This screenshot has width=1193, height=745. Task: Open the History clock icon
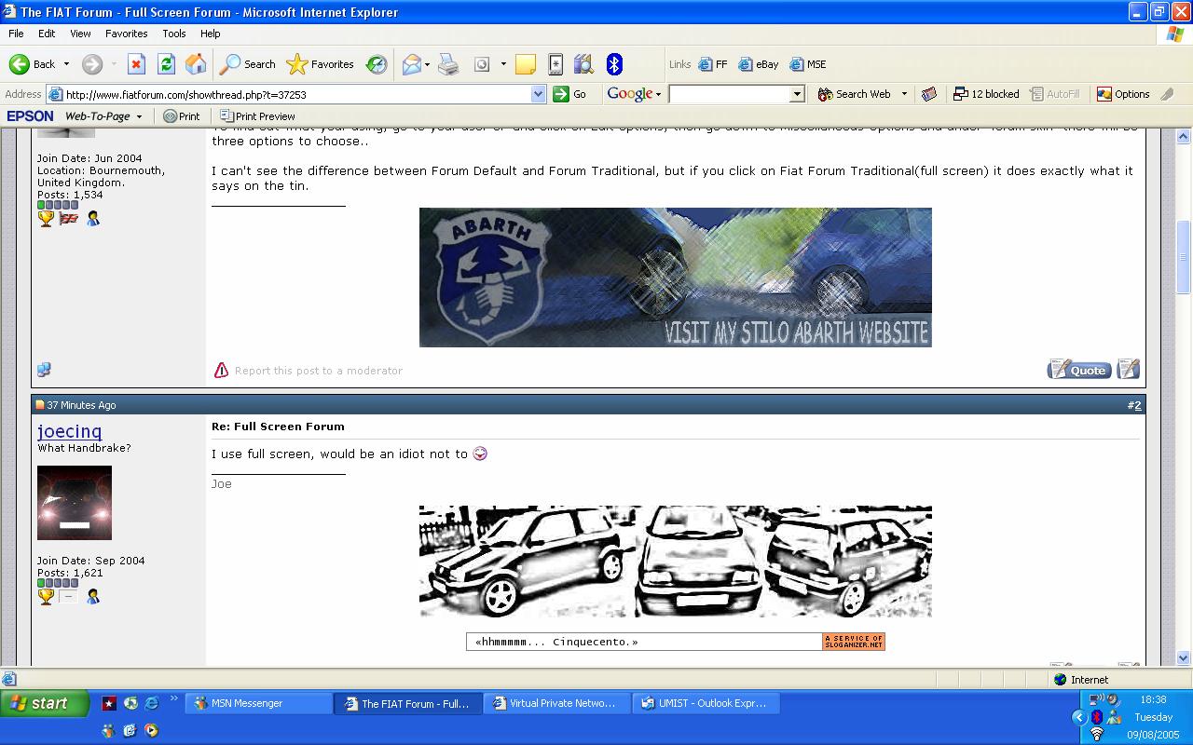point(377,64)
